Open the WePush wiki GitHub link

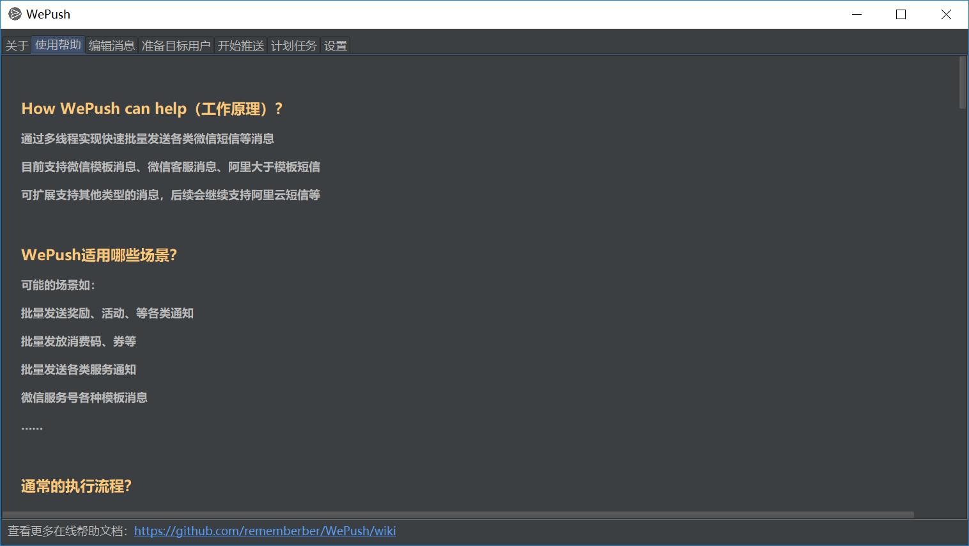(x=265, y=531)
